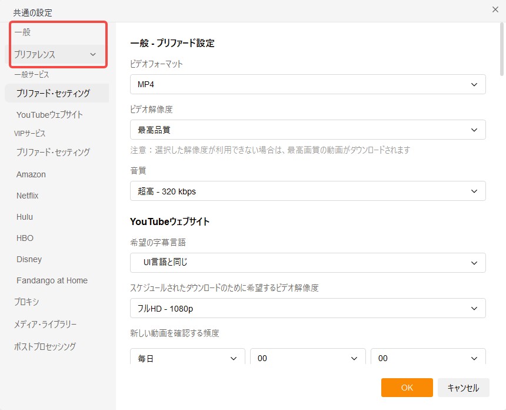Collapse the プリファレンス section using its chevron
Image resolution: width=506 pixels, height=410 pixels.
[x=93, y=54]
